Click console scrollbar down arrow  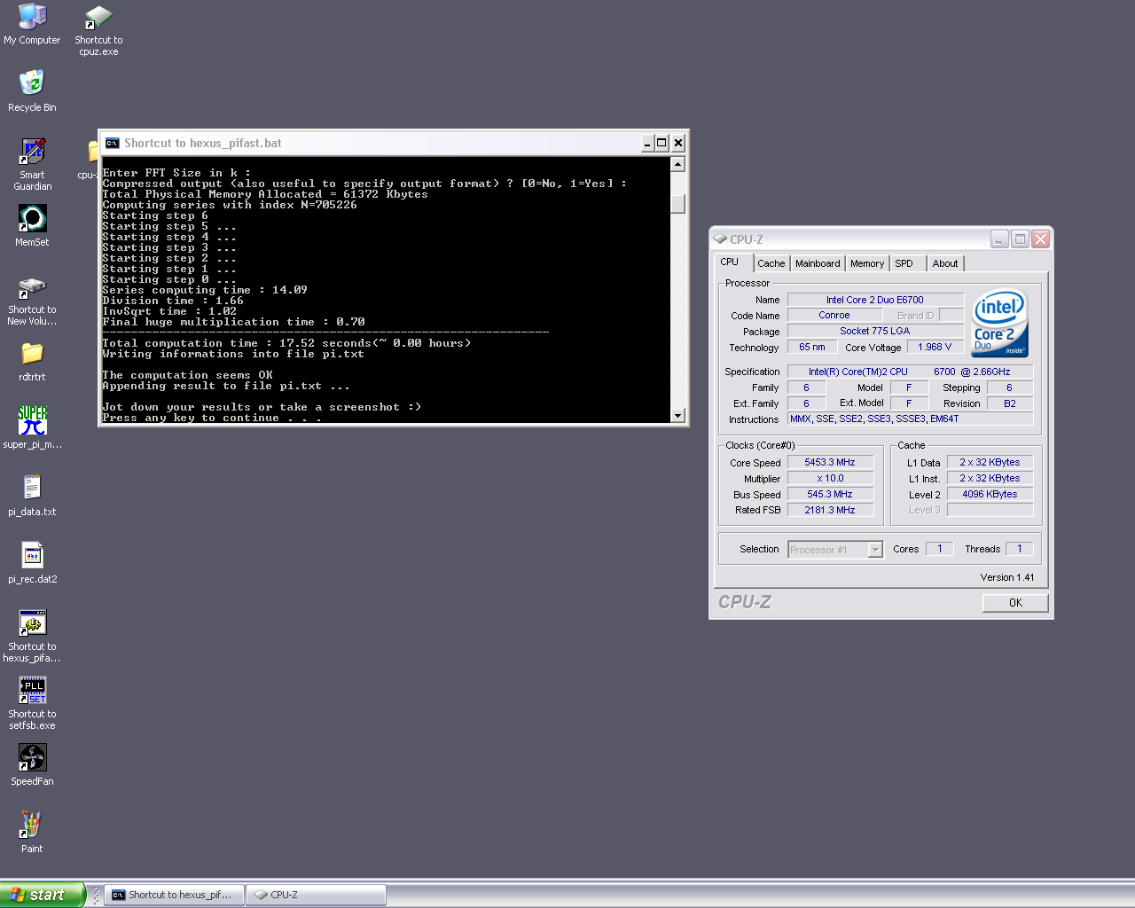tap(678, 415)
